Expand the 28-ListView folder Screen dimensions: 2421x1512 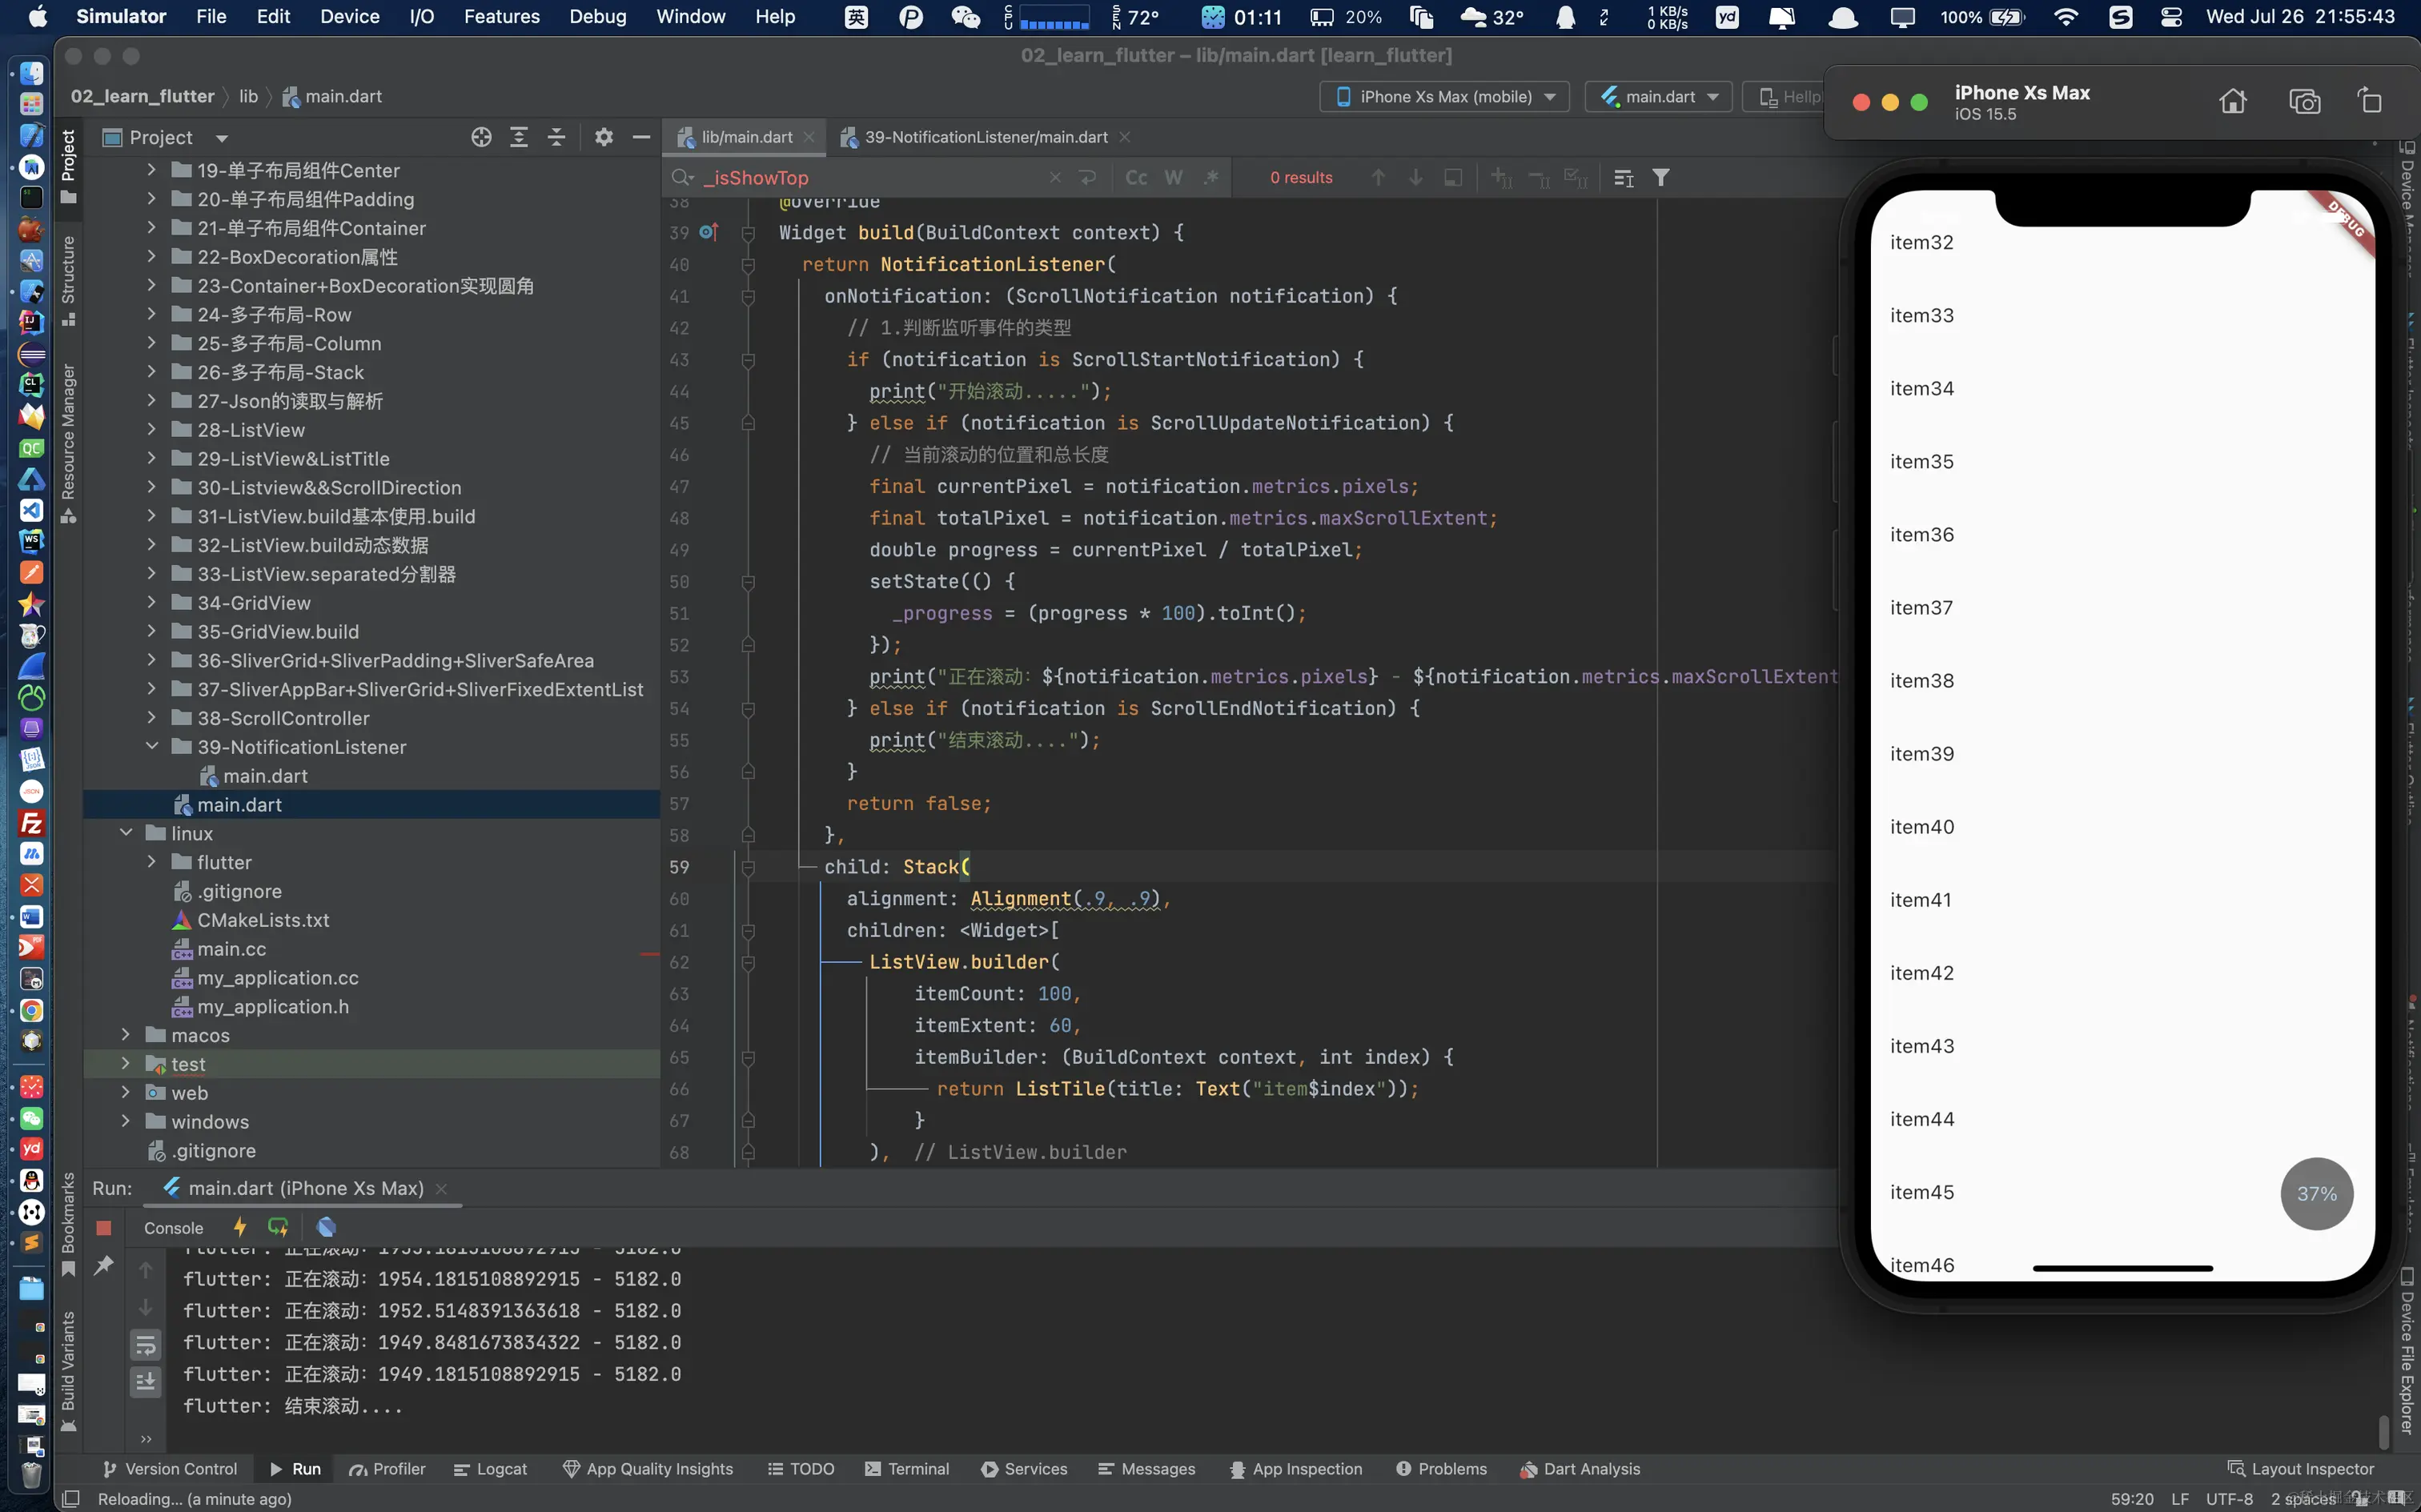pos(152,430)
